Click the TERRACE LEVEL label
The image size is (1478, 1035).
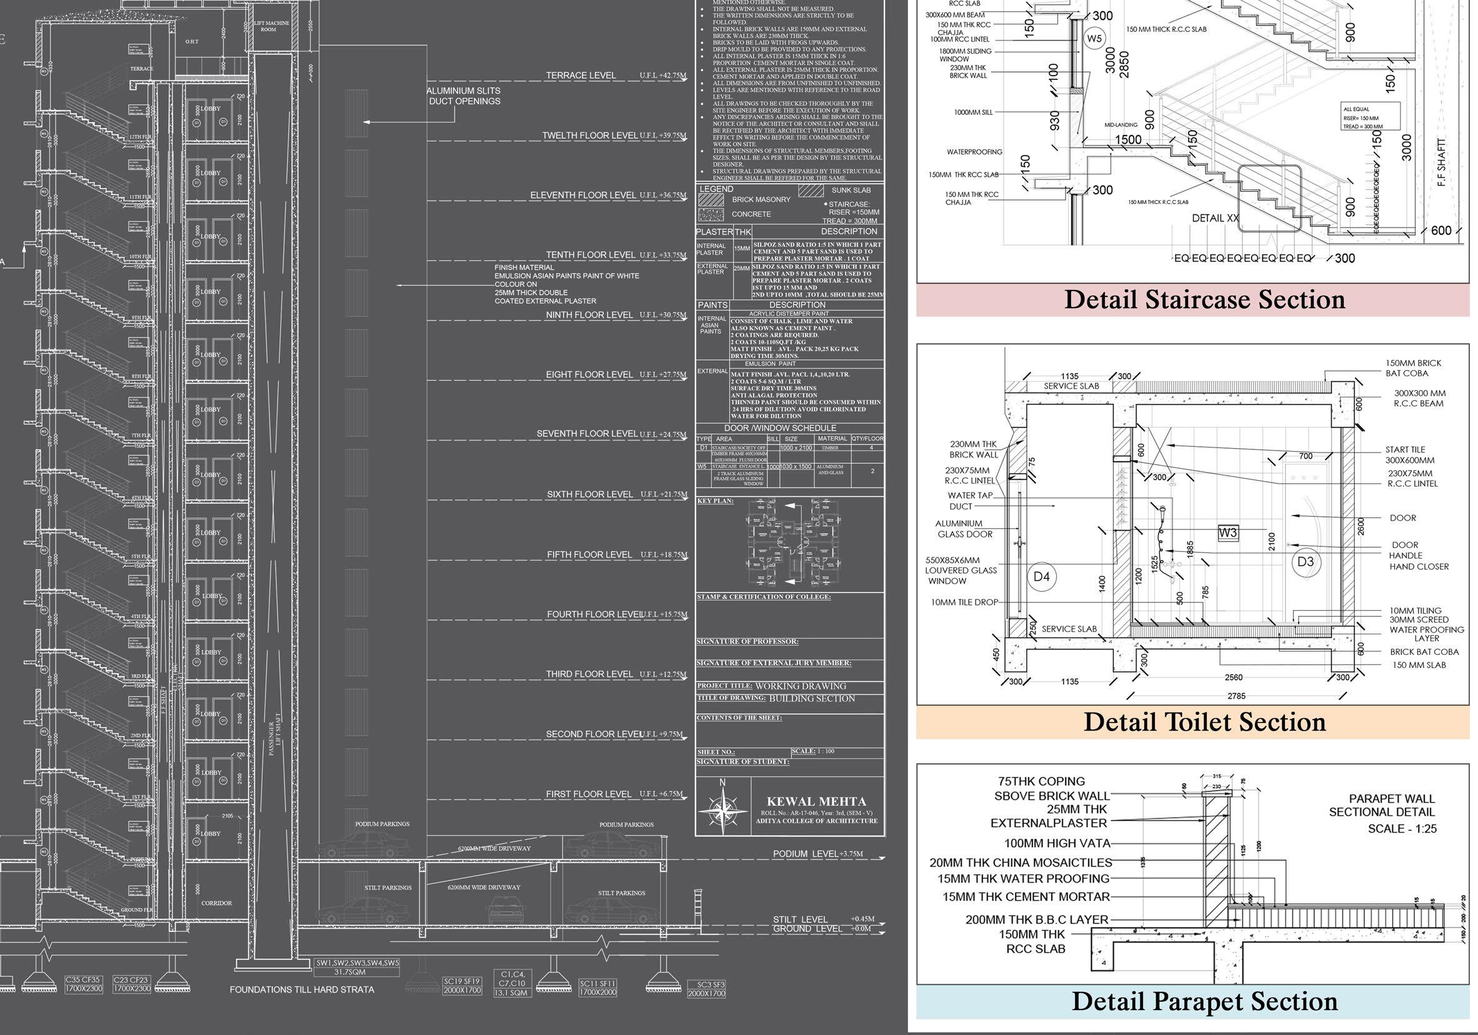tap(581, 75)
